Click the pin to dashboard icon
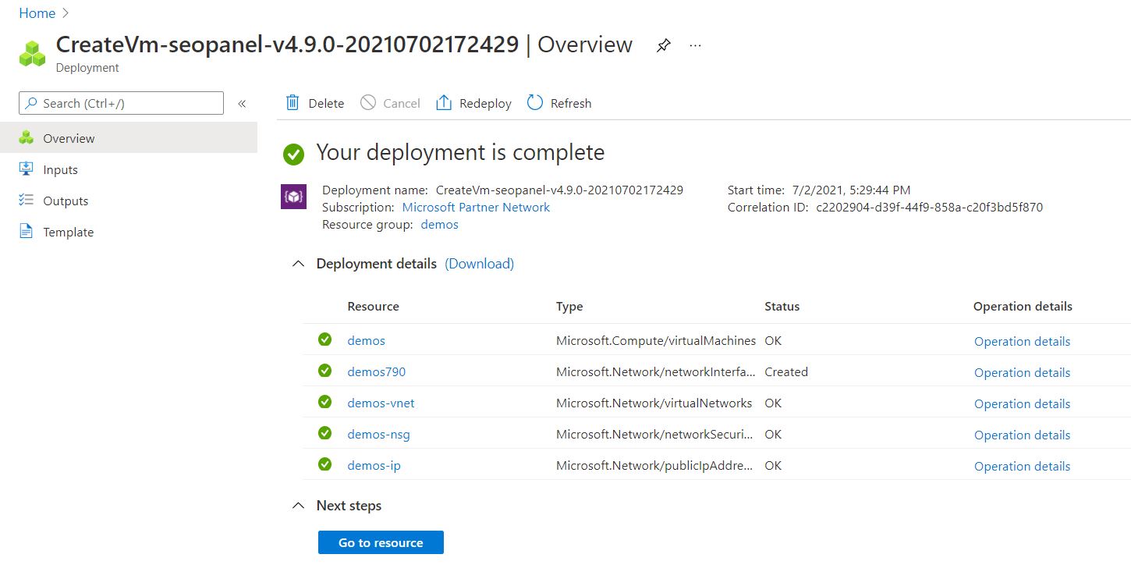The image size is (1131, 572). pyautogui.click(x=663, y=46)
